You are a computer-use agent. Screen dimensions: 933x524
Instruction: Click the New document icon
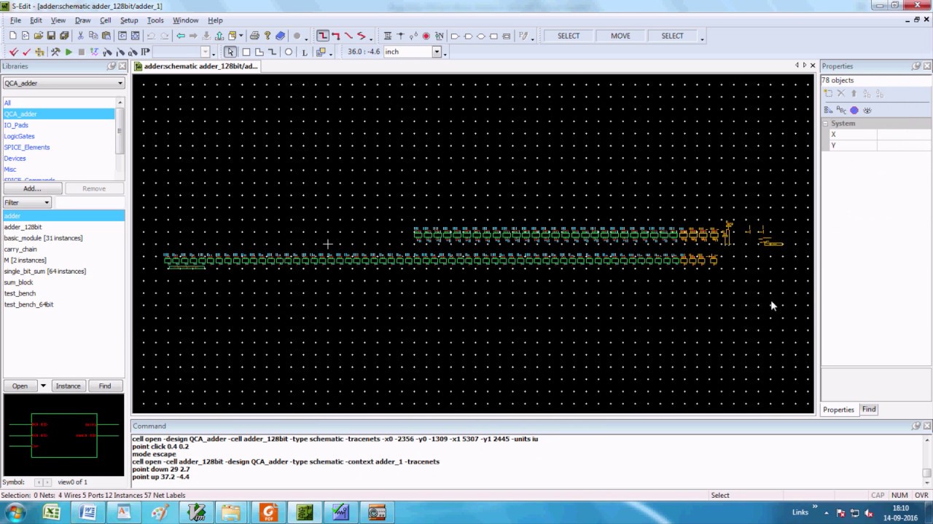pos(13,36)
